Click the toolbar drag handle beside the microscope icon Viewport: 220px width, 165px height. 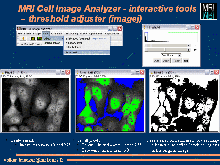point(18,38)
